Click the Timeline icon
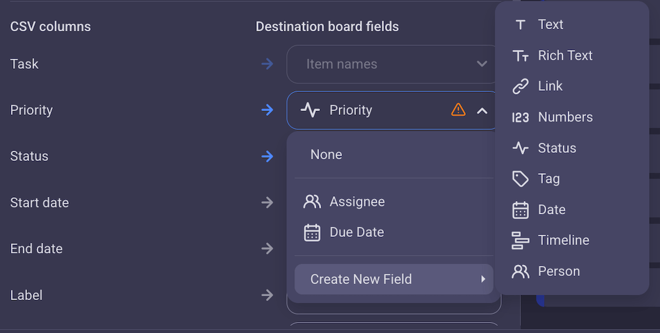 [520, 240]
